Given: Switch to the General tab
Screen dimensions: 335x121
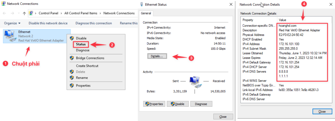Looking at the screenshot, I should point(146,13).
